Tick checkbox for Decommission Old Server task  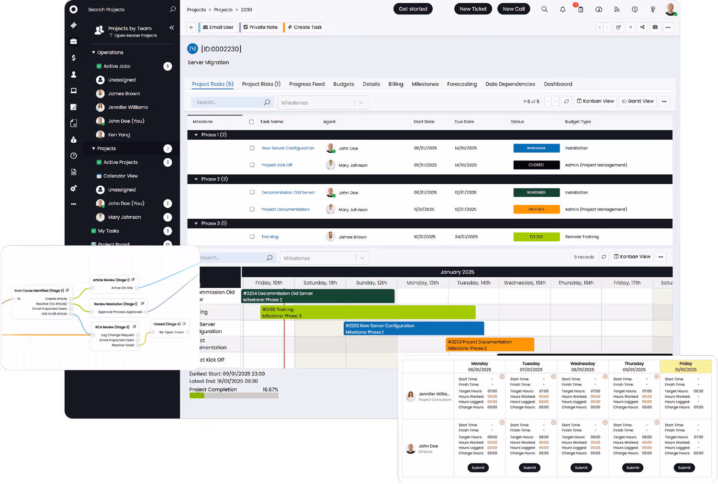click(252, 192)
